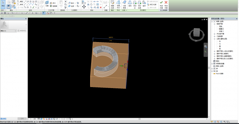Image resolution: width=239 pixels, height=124 pixels.
Task: Select the Modify arrow tool
Action: click(x=3, y=4)
